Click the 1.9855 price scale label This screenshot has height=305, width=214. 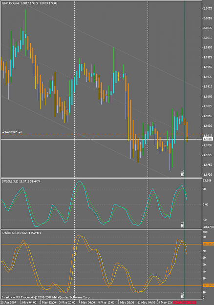tap(208, 116)
